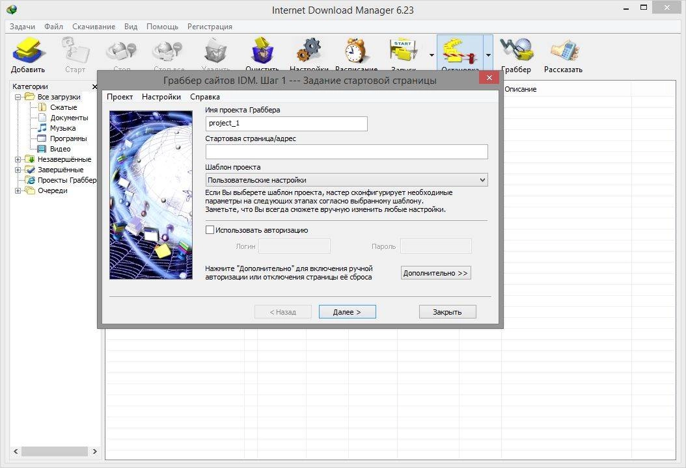Click the Дополнительно >> button
Screen dimensions: 686x468
coord(436,273)
